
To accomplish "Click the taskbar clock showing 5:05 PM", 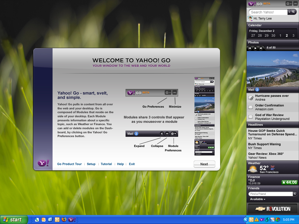I will coord(288,220).
